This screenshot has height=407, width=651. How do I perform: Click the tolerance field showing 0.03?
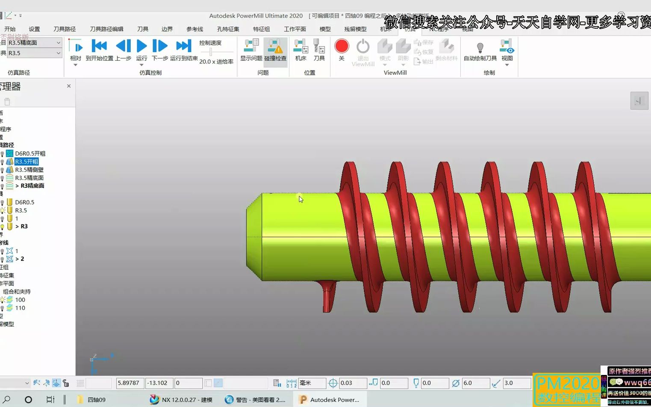(x=353, y=383)
